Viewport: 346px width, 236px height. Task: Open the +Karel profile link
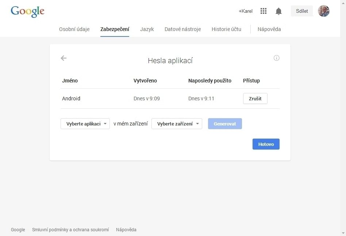246,11
